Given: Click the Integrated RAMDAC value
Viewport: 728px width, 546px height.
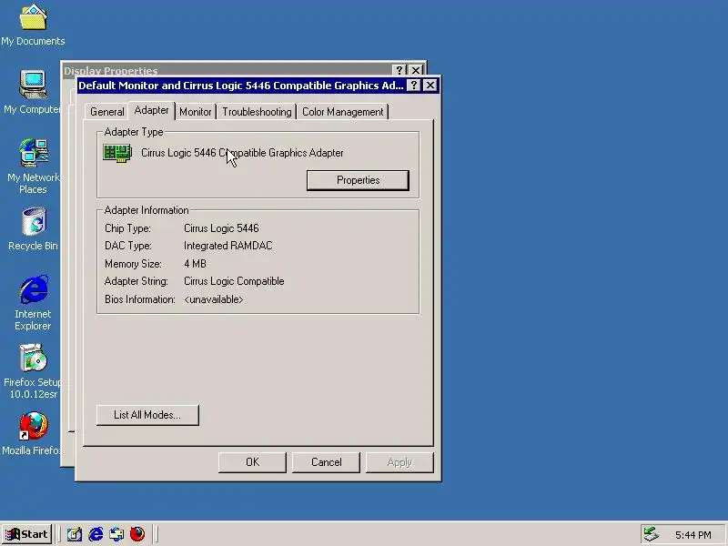Looking at the screenshot, I should click(228, 246).
